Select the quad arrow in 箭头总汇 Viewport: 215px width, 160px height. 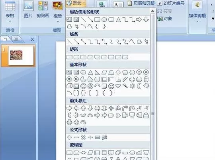(x=111, y=108)
